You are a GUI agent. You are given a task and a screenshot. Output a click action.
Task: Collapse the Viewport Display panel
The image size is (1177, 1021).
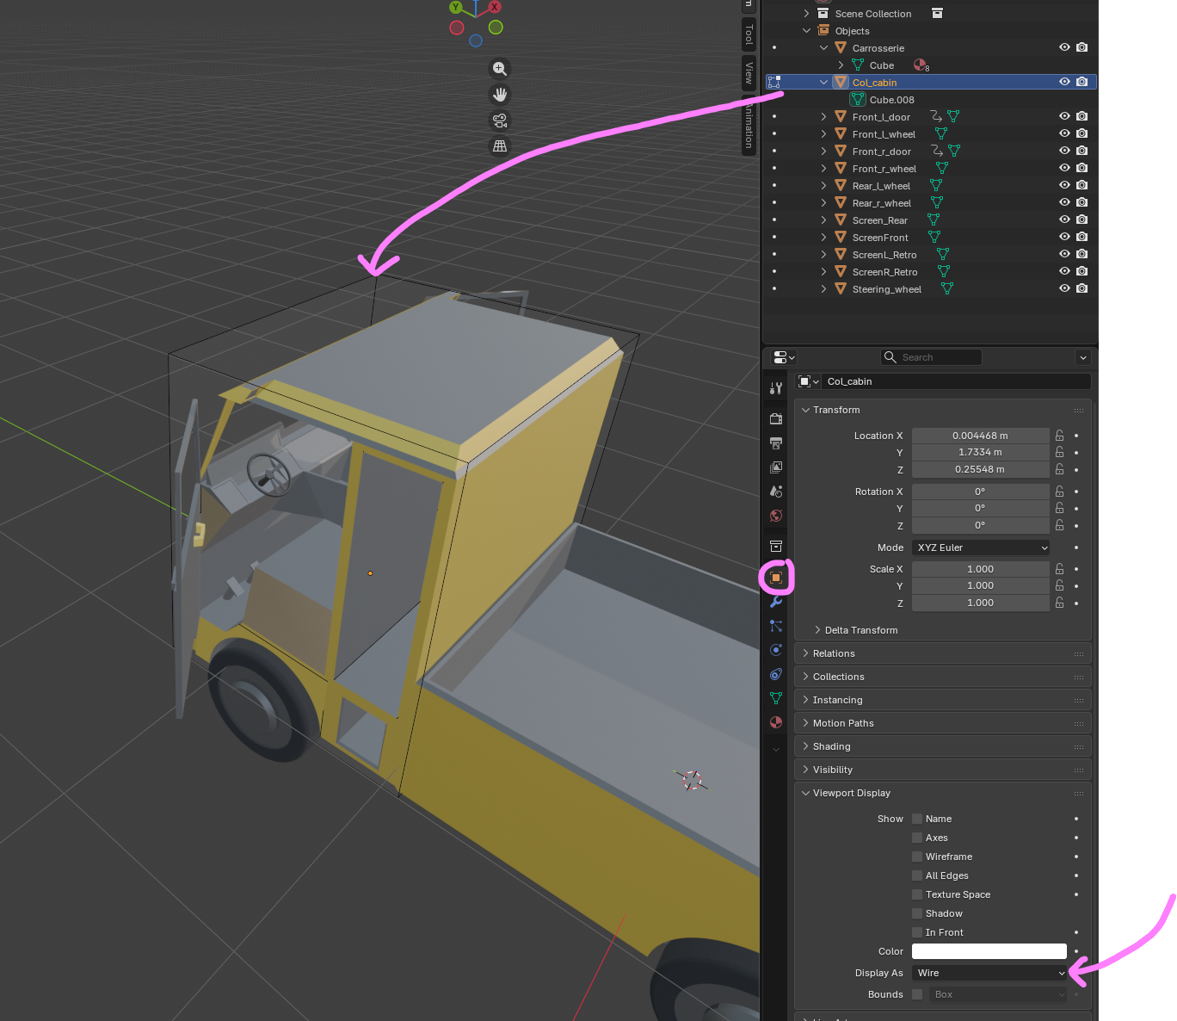pyautogui.click(x=942, y=793)
